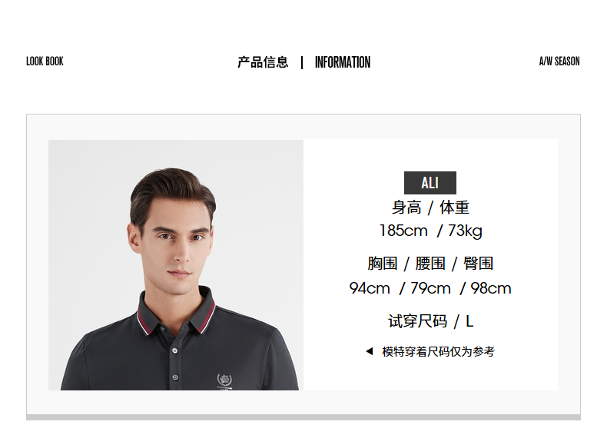Click the red-striped shirt collar

pos(176,311)
